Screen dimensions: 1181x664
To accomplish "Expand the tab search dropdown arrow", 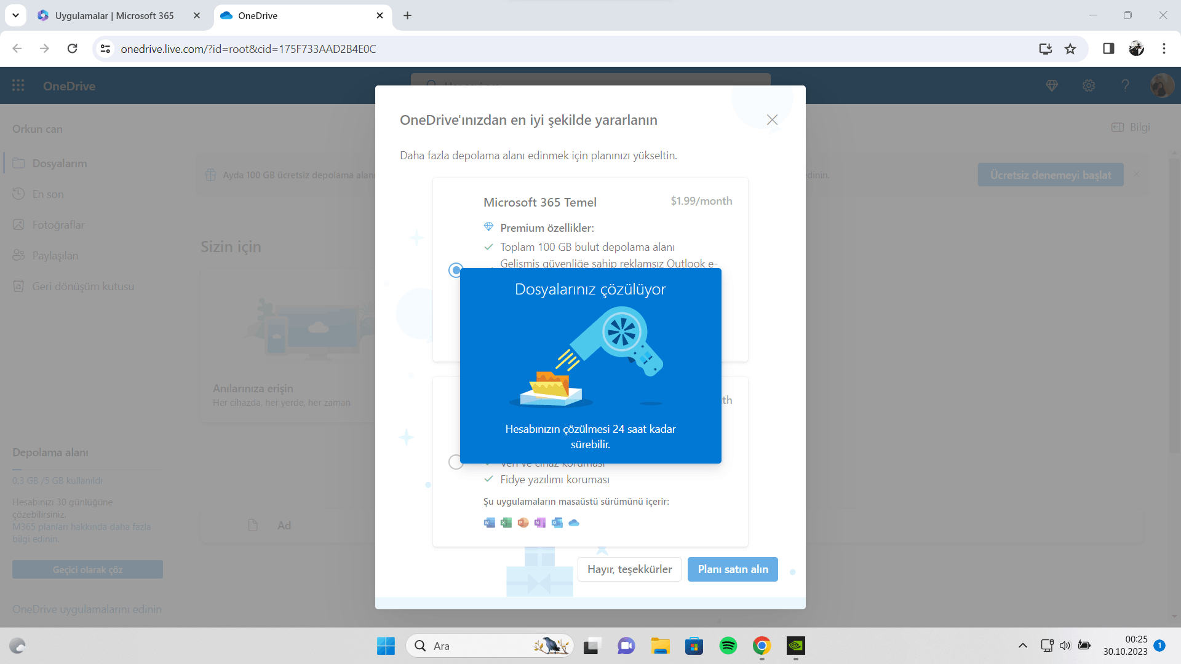I will pos(15,15).
